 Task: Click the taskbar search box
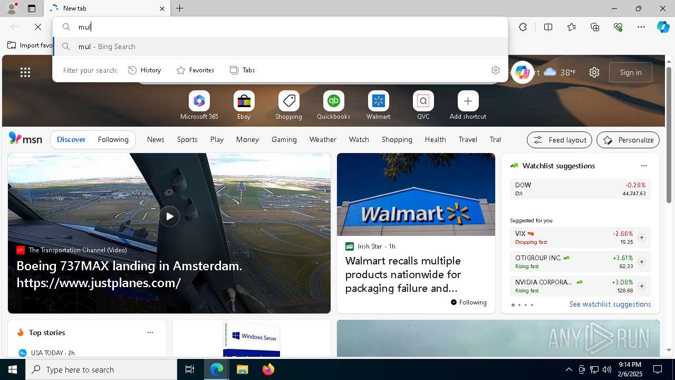click(x=101, y=369)
